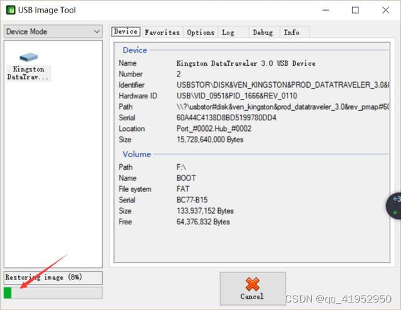Click the floating widget at right edge
The height and width of the screenshot is (310, 401).
click(394, 205)
